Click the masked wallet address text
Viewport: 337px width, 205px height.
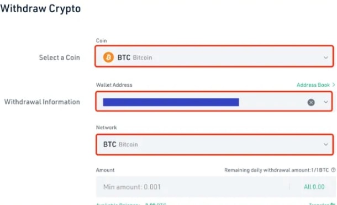[x=171, y=102]
